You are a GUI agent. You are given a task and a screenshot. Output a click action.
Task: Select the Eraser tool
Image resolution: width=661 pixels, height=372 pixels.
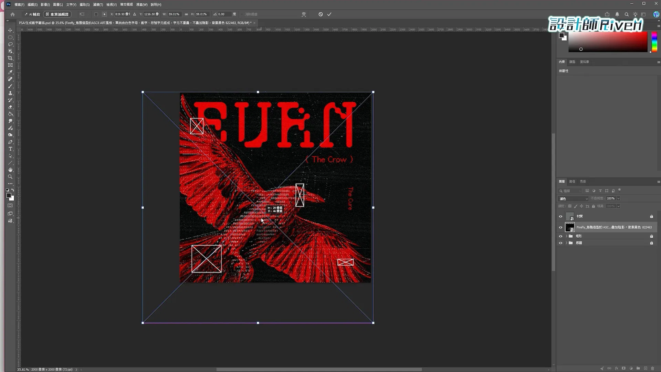[x=10, y=107]
